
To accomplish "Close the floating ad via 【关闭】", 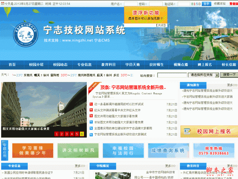I will pyautogui.click(x=161, y=25).
